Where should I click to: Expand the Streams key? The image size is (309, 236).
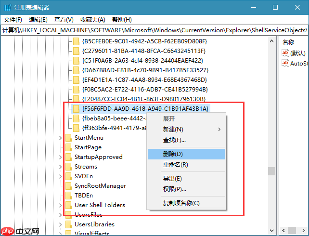61,167
